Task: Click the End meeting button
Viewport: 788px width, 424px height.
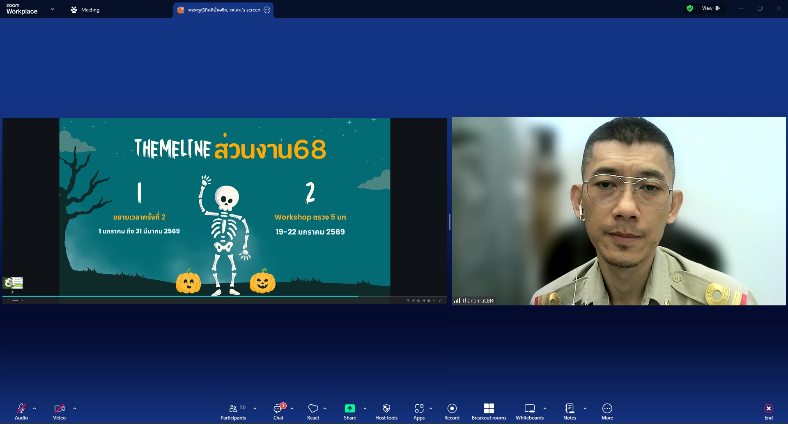Action: coord(768,412)
